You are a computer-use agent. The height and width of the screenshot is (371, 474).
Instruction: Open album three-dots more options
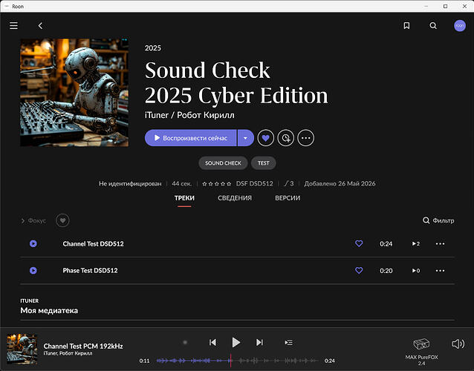click(305, 138)
